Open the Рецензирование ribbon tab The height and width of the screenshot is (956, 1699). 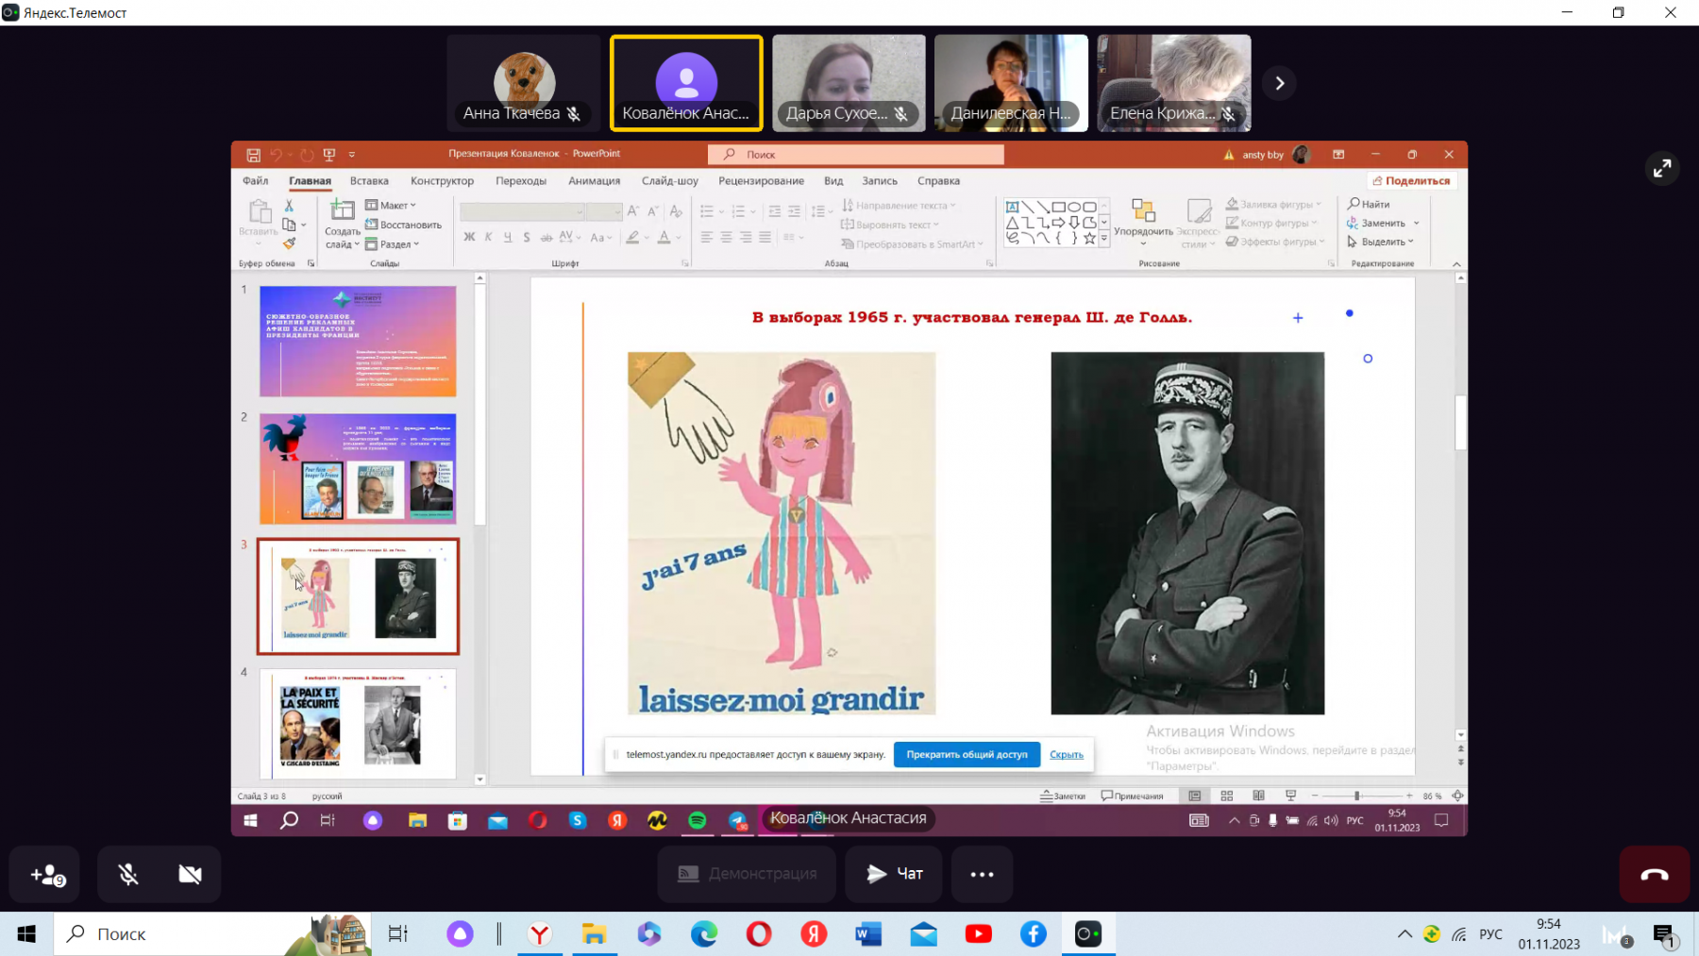[761, 181]
